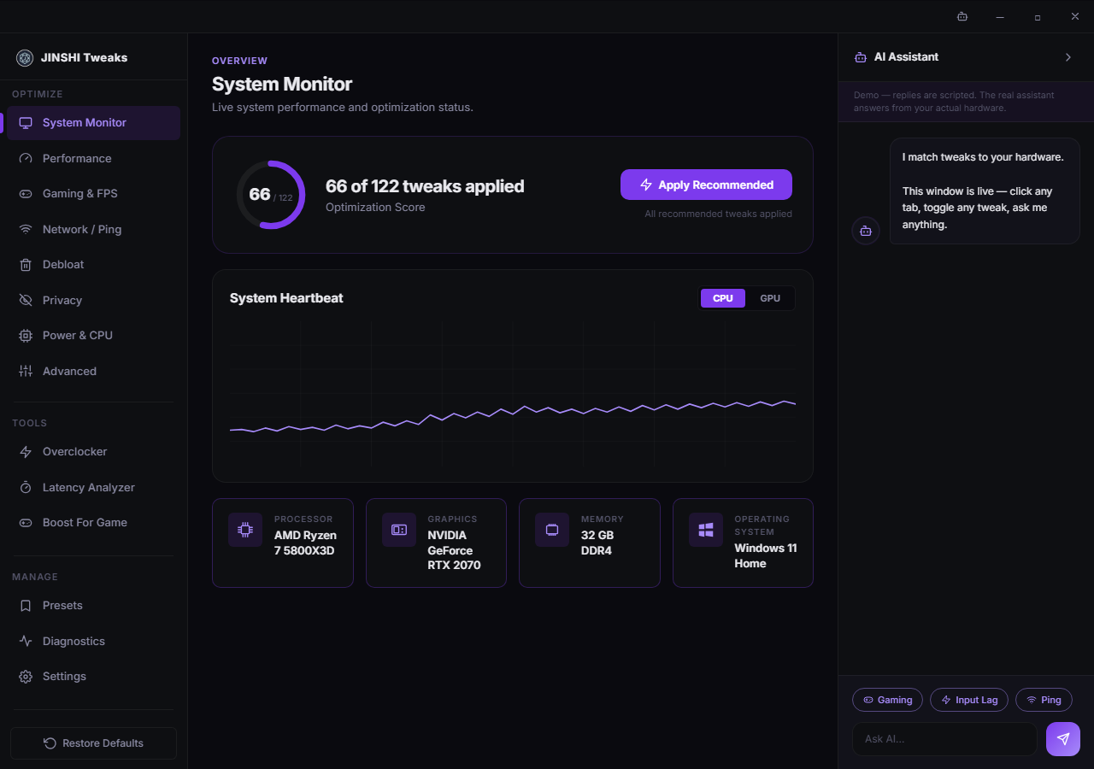Click the Restore Defaults button

click(93, 743)
